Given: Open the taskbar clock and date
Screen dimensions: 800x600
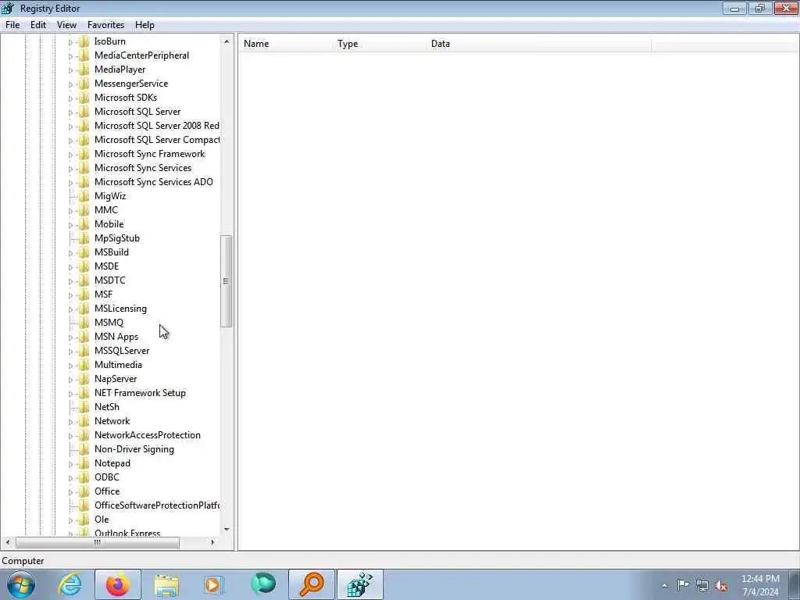Looking at the screenshot, I should tap(760, 585).
